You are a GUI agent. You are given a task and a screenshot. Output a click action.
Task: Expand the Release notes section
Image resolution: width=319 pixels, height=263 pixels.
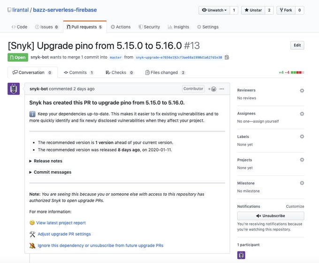pyautogui.click(x=46, y=161)
